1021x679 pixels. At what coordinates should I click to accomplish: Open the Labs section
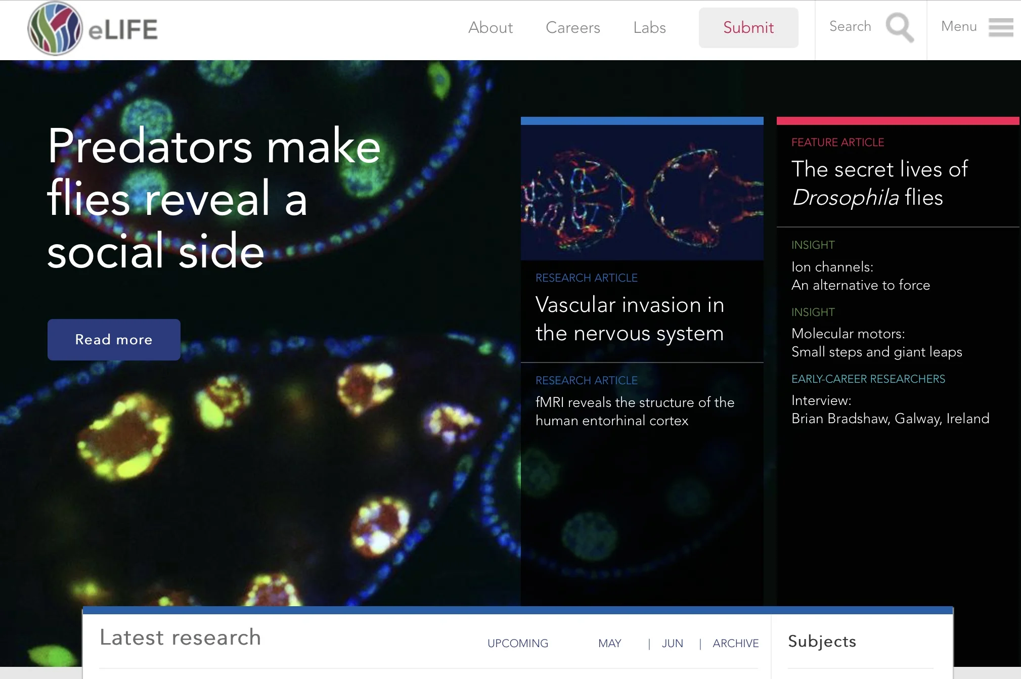pos(649,27)
